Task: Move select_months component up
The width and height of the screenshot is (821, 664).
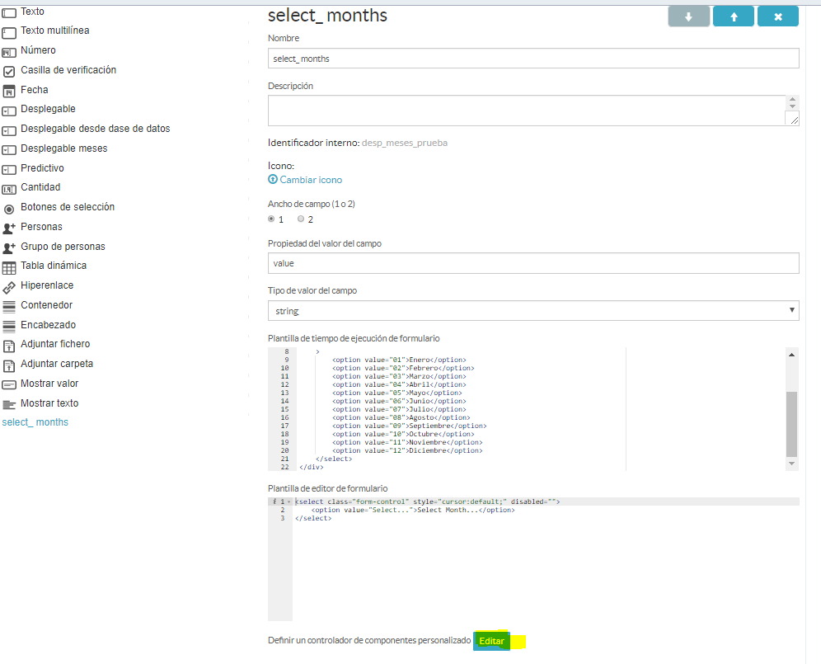Action: click(734, 16)
